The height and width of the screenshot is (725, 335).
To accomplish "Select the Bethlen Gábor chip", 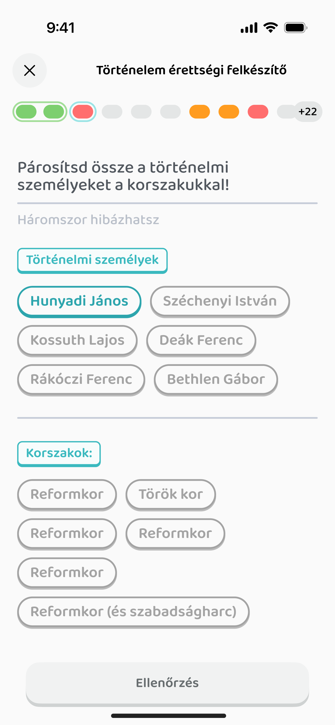I will (x=216, y=380).
